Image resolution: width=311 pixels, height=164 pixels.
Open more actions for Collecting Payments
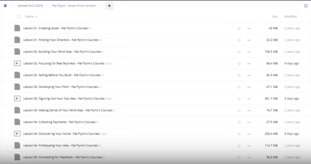tap(249, 122)
